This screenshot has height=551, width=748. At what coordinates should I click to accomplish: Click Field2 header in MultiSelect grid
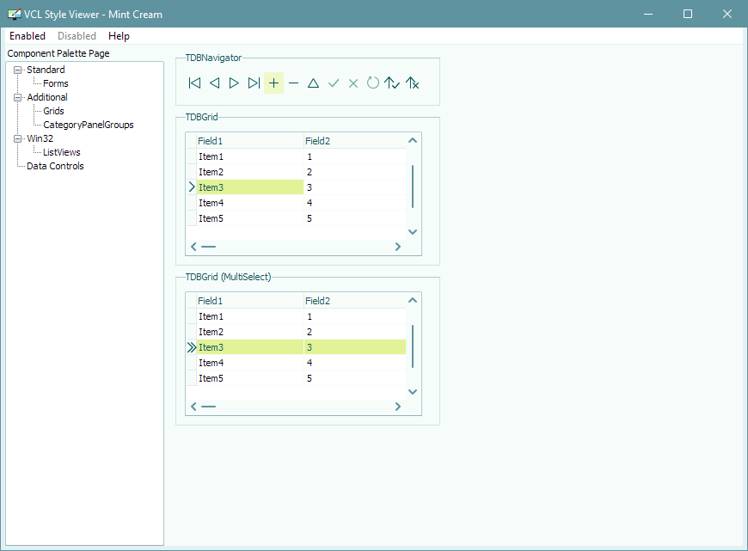(x=354, y=301)
